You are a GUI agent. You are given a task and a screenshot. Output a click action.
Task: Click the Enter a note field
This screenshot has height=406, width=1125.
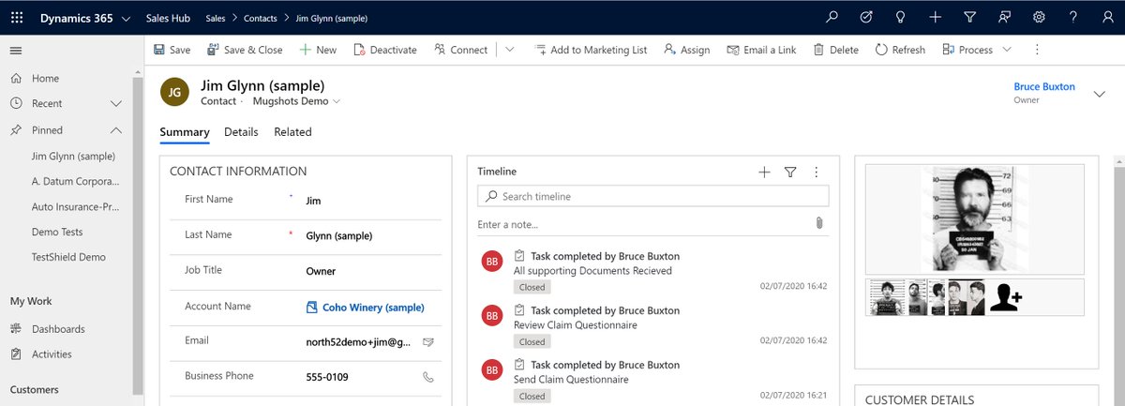(x=642, y=225)
